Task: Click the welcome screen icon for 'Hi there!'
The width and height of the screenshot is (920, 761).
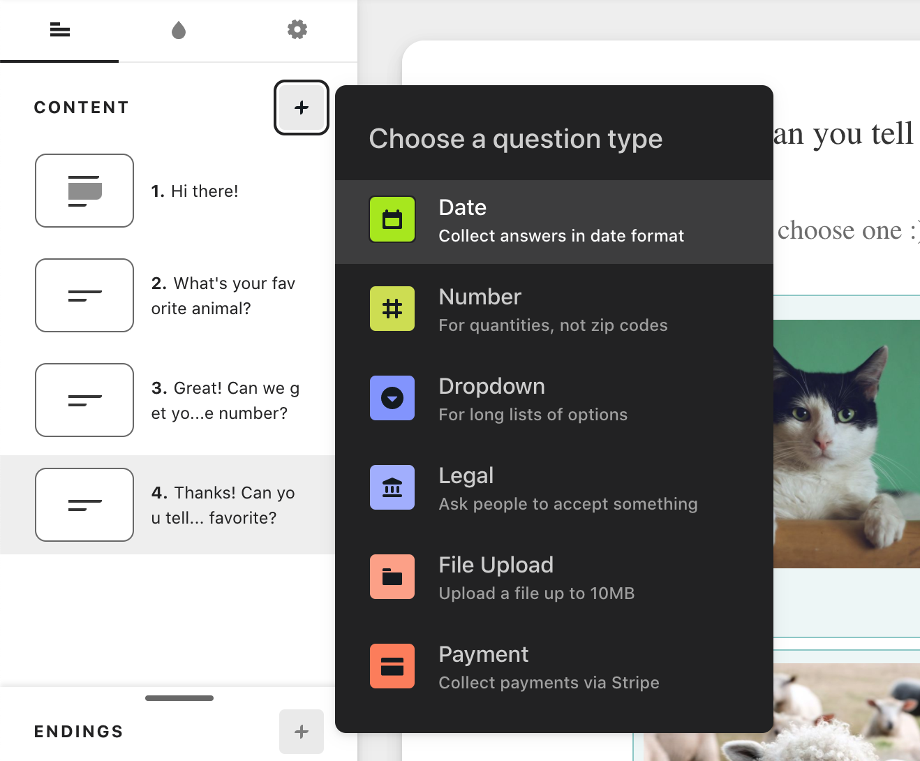Action: click(x=84, y=191)
